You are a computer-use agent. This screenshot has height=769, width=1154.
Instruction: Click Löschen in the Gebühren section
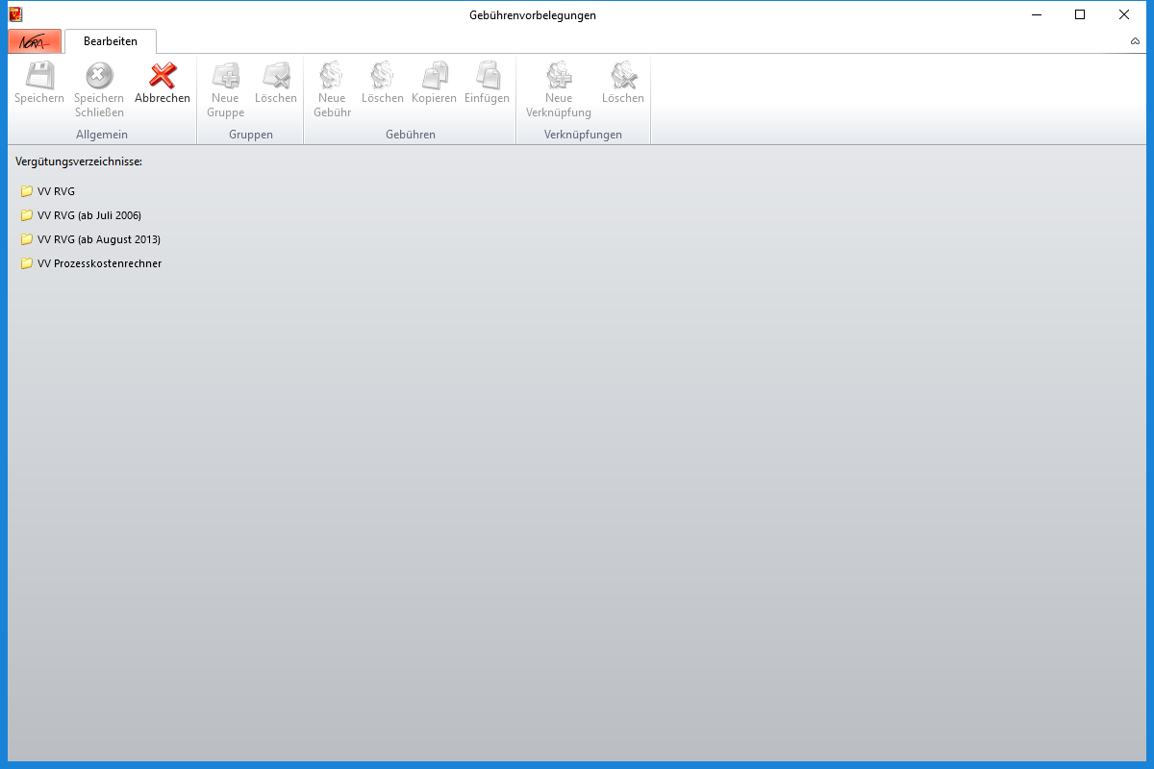pos(382,76)
